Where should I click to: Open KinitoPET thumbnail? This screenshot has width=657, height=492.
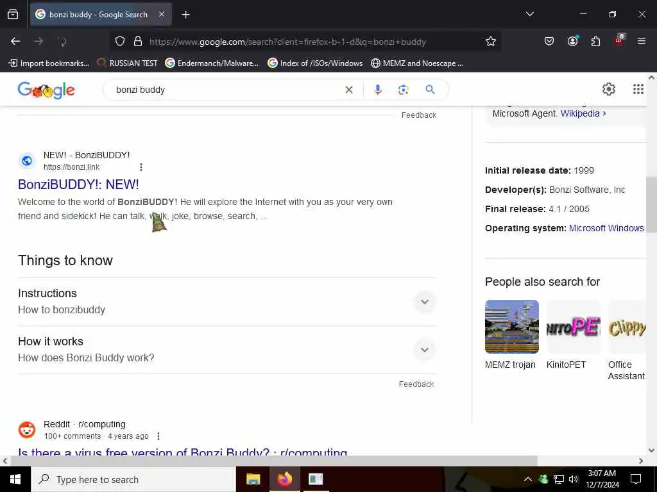(x=574, y=327)
